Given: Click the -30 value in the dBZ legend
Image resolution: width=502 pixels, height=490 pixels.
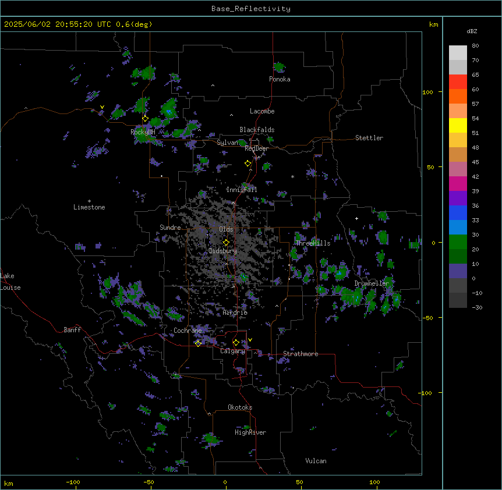Looking at the screenshot, I should pos(477,307).
